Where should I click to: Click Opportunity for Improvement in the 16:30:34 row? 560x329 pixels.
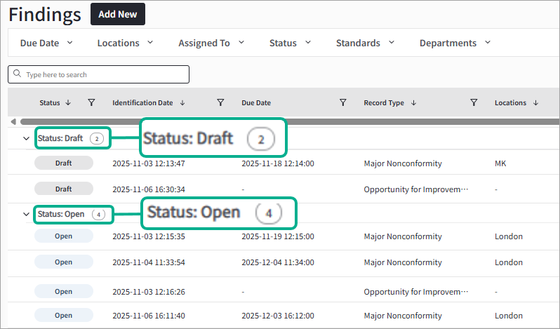(415, 189)
